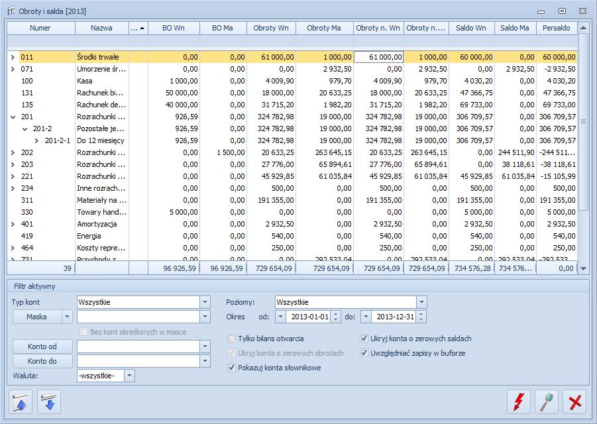597x424 pixels.
Task: Select the 419 Energia account row
Action: (292, 236)
